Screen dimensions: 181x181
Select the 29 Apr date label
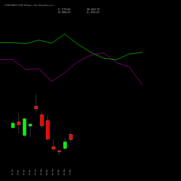[x=29, y=172]
